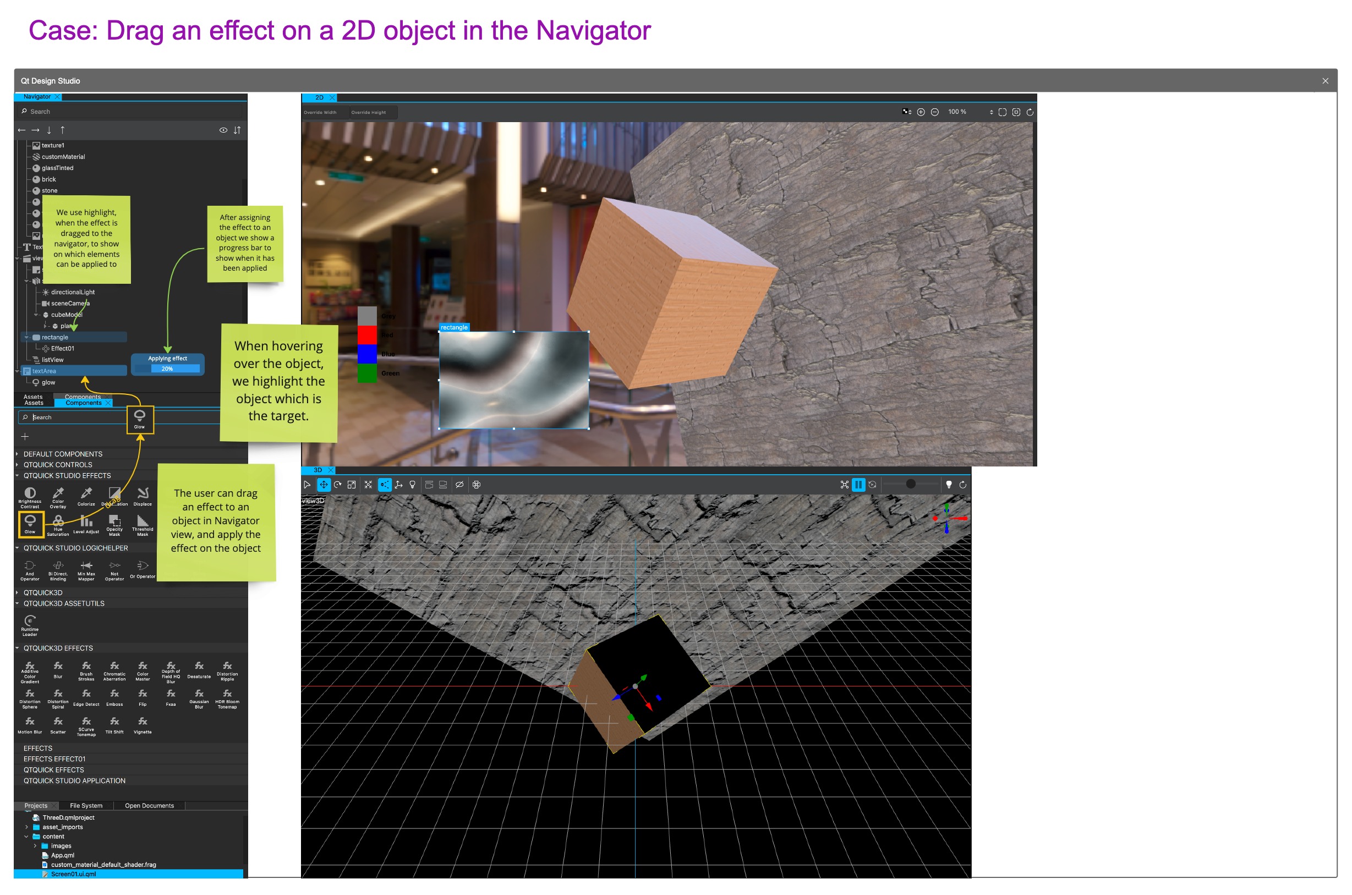The height and width of the screenshot is (895, 1352).
Task: Switch to the Assets tab
Action: [34, 403]
